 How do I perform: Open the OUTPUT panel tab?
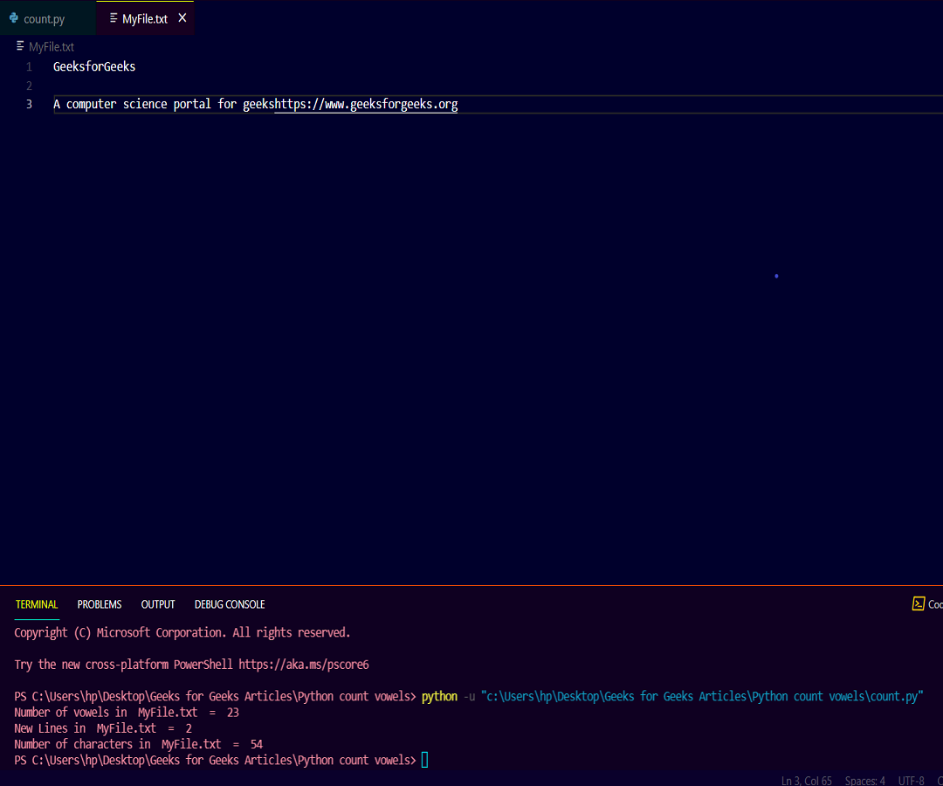tap(157, 604)
